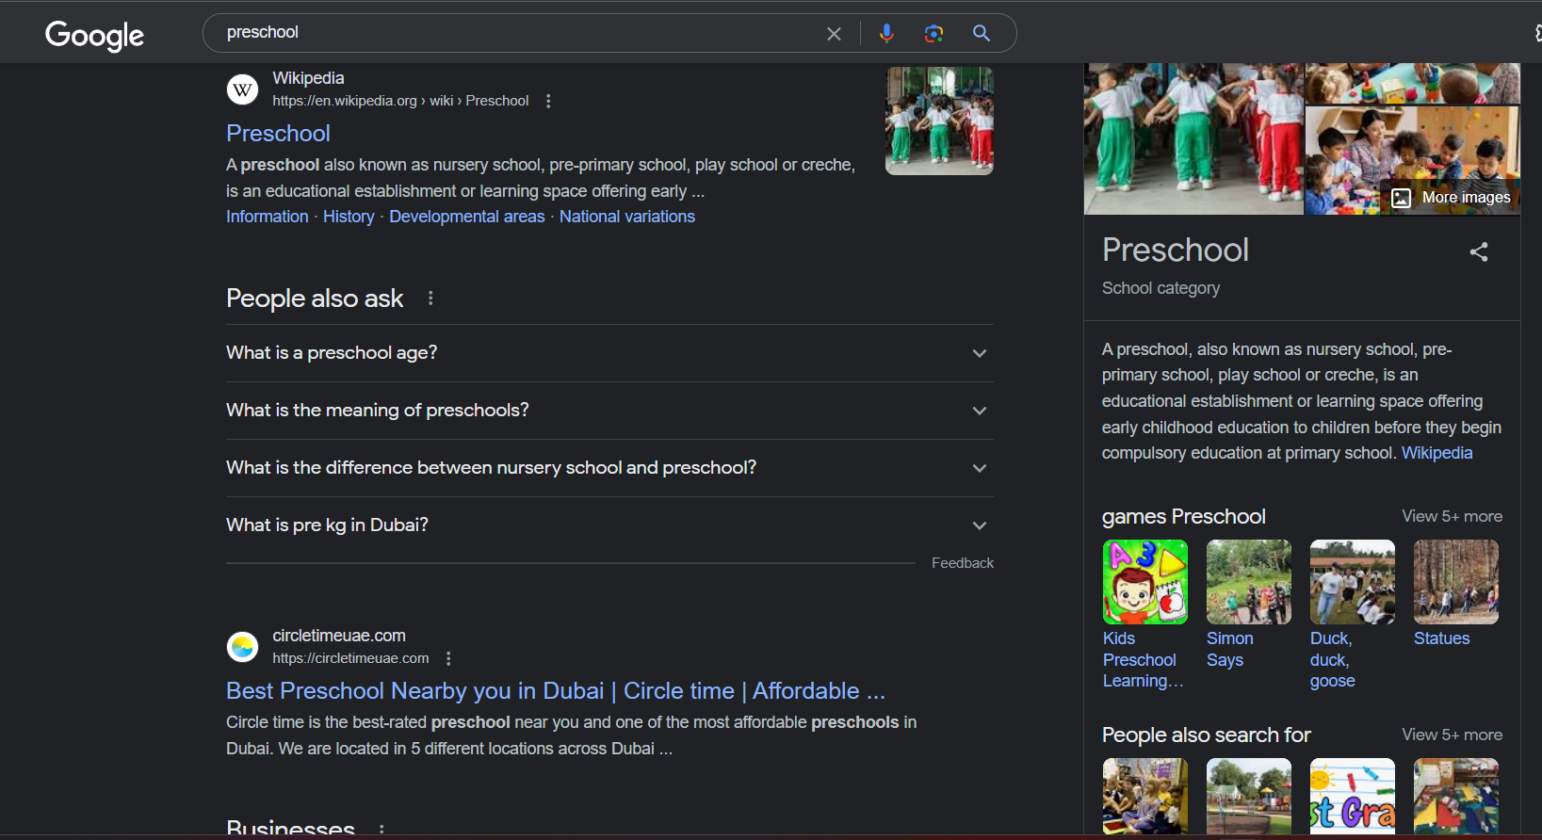Open Kids Preschool Learning text link
Image resolution: width=1542 pixels, height=840 pixels.
click(x=1143, y=660)
